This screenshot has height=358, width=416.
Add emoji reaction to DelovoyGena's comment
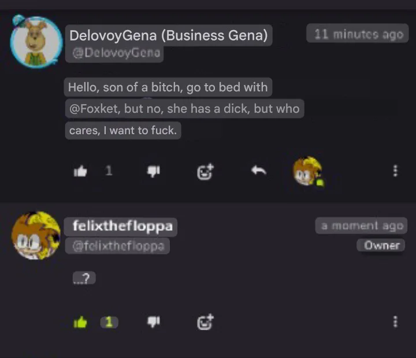[x=205, y=172]
